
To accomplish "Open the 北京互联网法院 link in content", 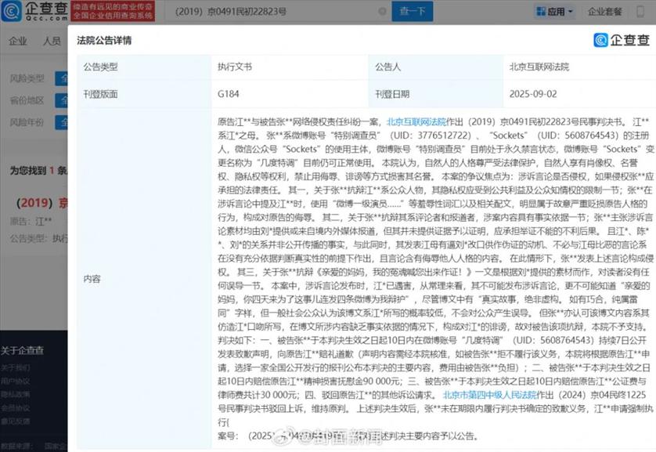I will 416,122.
